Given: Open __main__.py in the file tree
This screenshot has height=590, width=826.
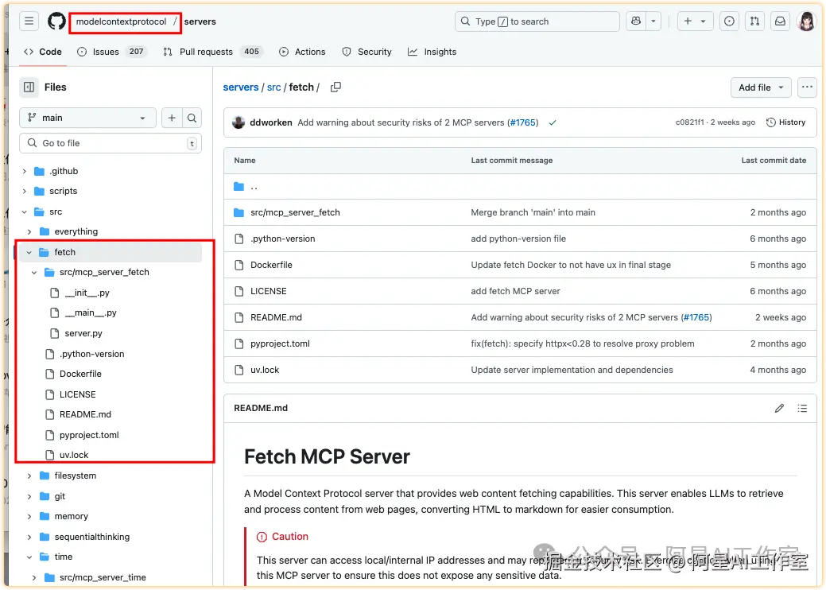Looking at the screenshot, I should point(91,313).
